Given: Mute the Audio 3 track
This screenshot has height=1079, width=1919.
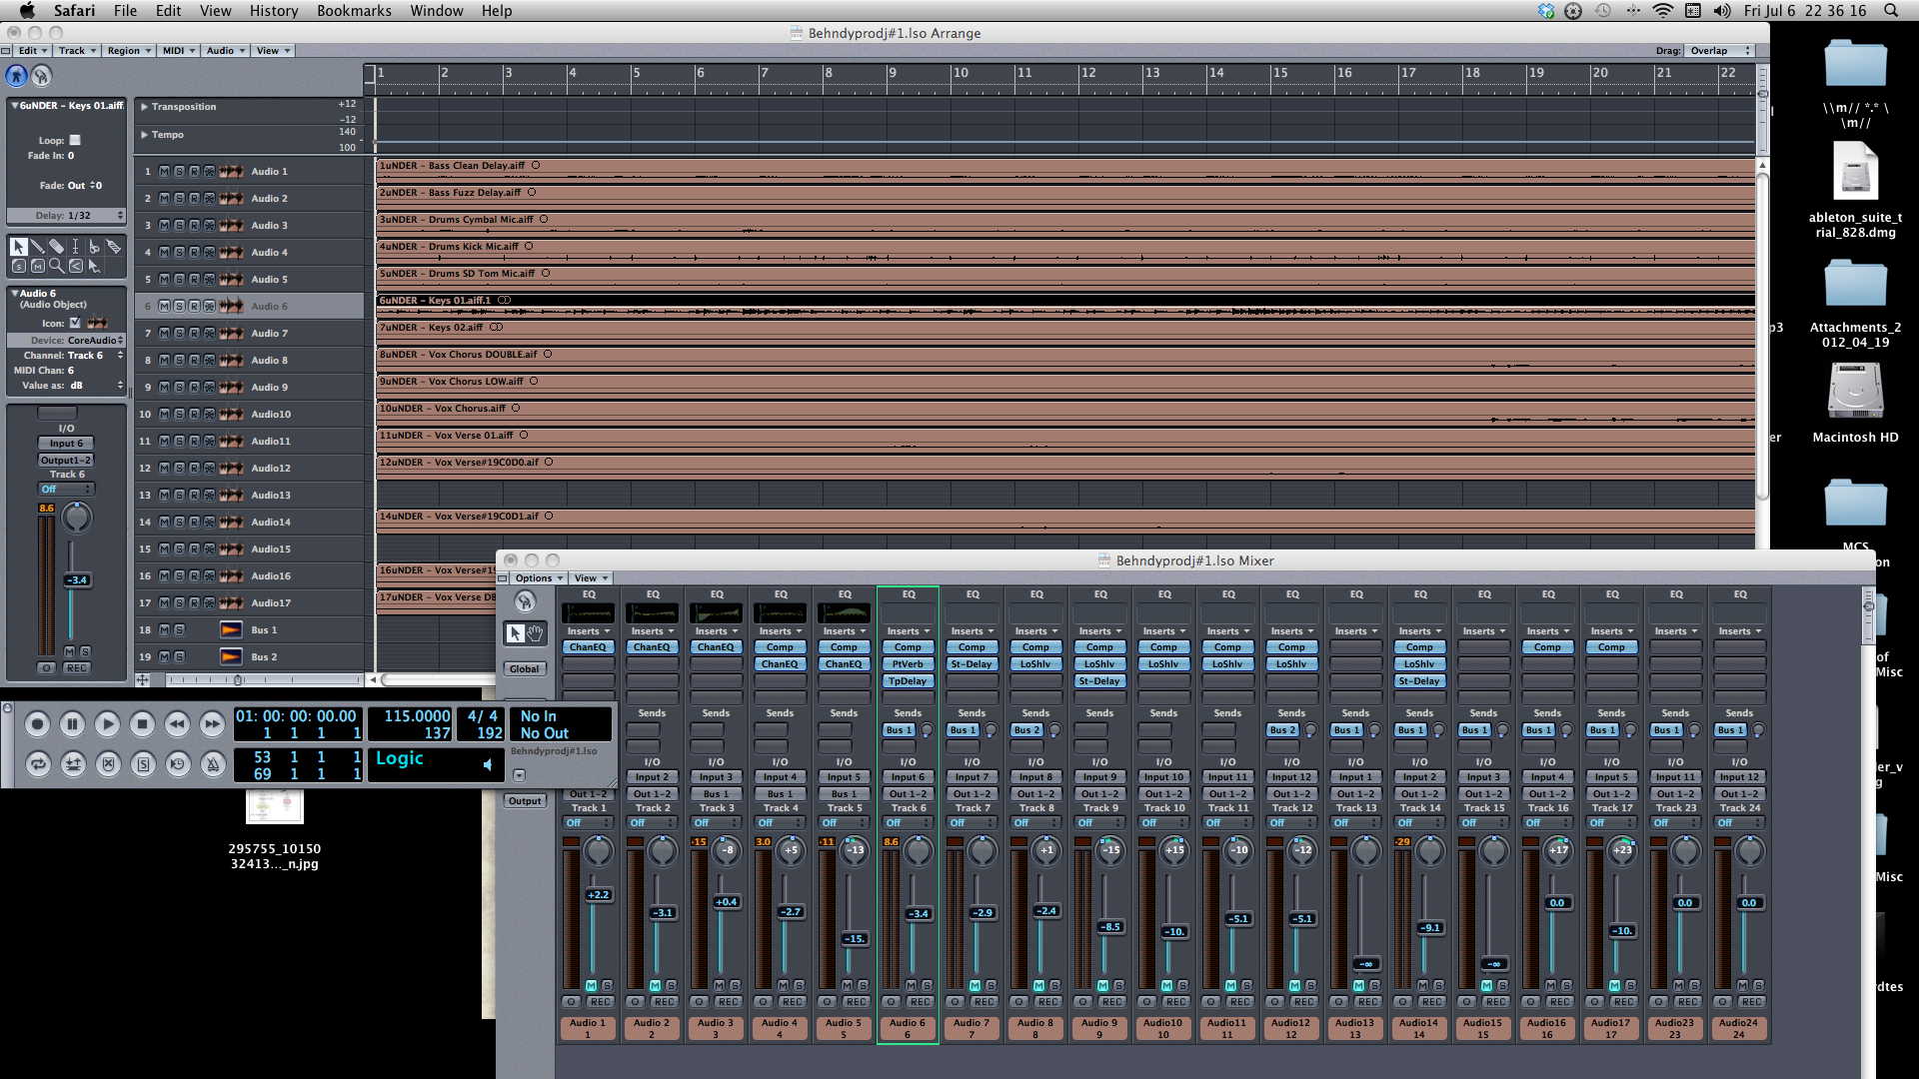Looking at the screenshot, I should (165, 226).
